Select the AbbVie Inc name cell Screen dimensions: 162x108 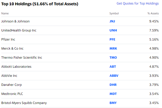(9, 76)
